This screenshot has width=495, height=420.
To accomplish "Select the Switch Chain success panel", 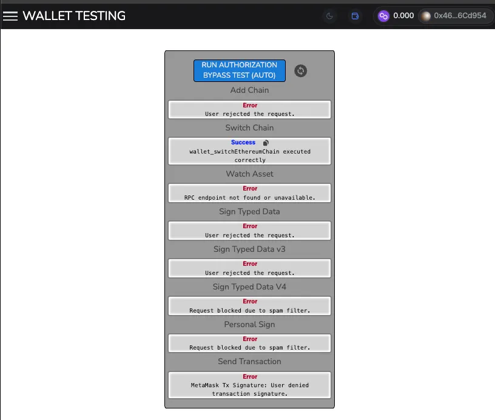I will (x=249, y=151).
